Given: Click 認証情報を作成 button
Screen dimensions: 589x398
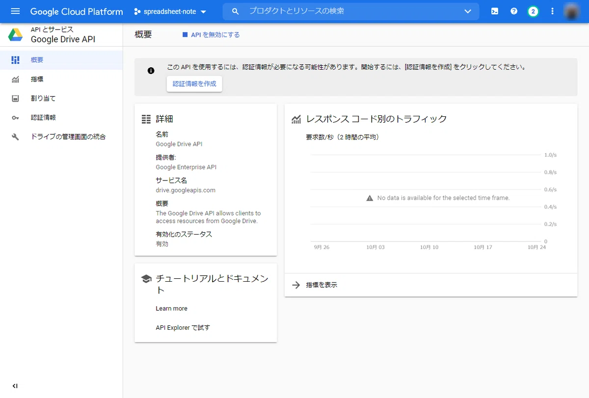Looking at the screenshot, I should [x=194, y=84].
